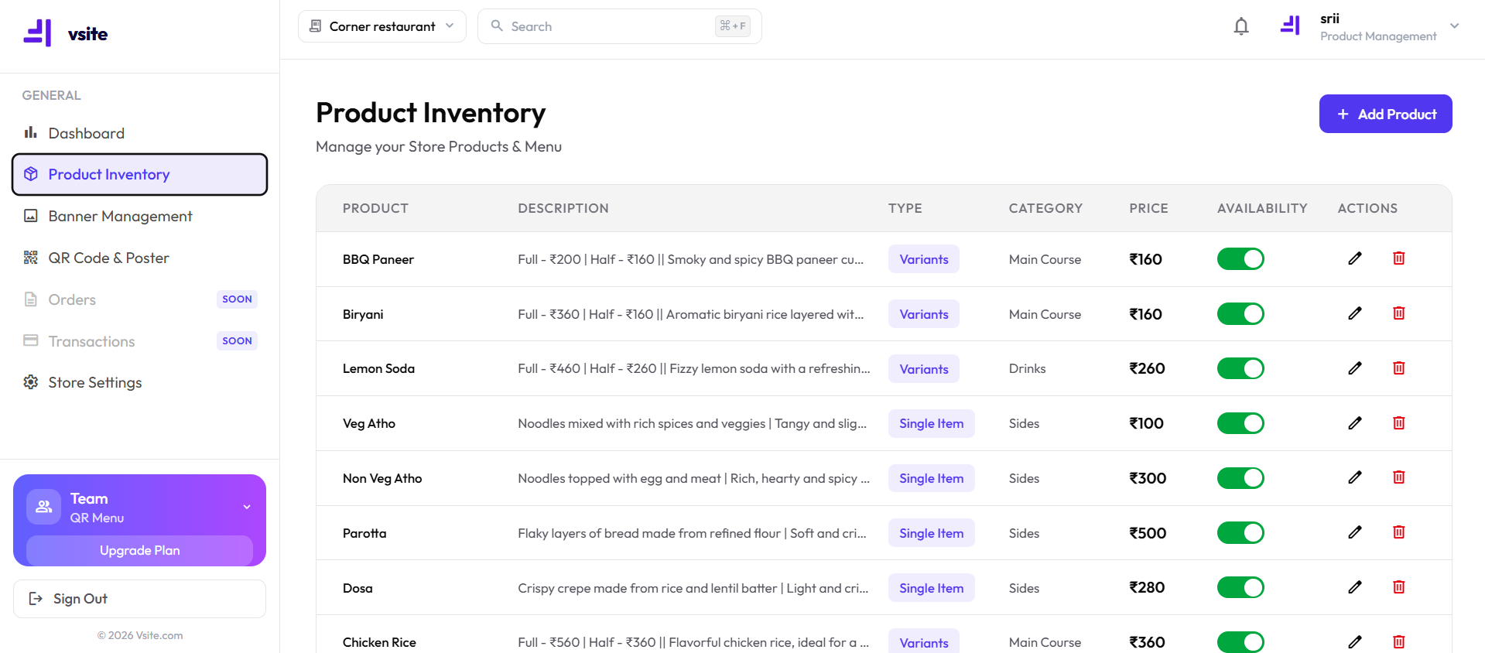Toggle Dosa availability switch
The height and width of the screenshot is (653, 1485).
click(1240, 587)
